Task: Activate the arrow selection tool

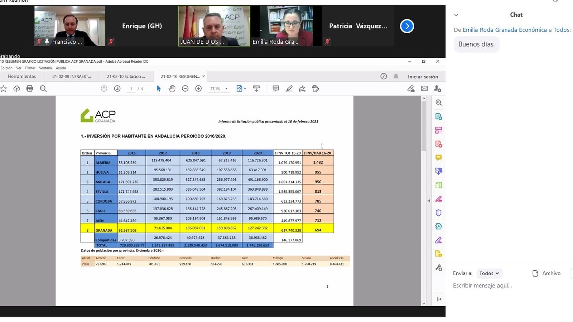Action: pyautogui.click(x=159, y=89)
